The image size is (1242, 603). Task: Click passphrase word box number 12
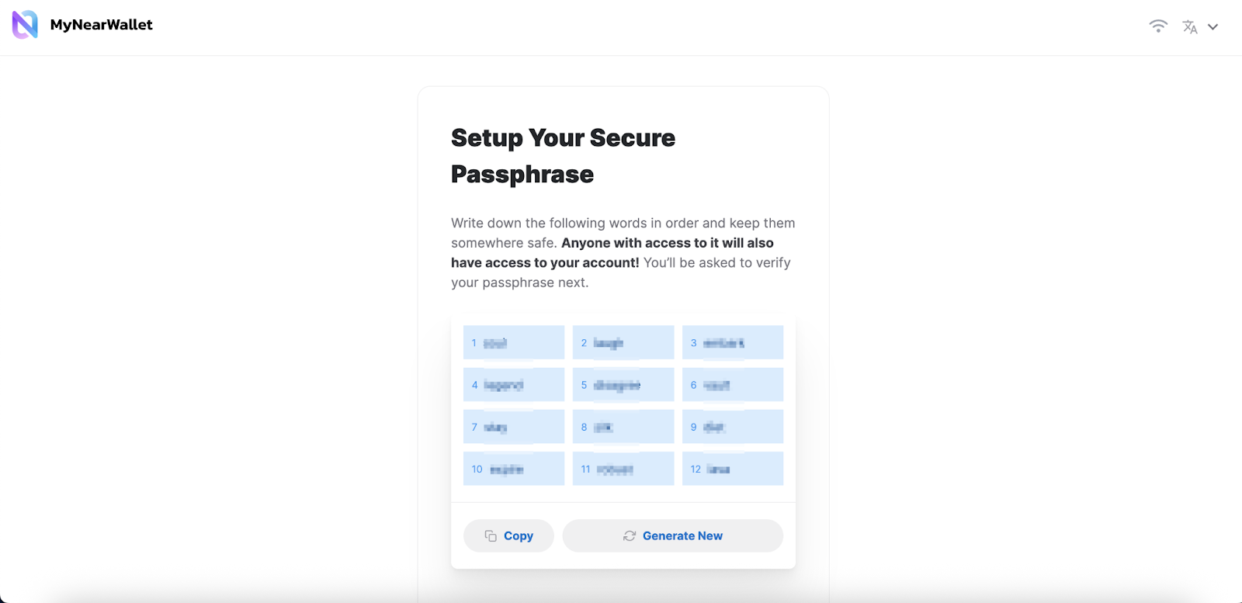coord(733,469)
